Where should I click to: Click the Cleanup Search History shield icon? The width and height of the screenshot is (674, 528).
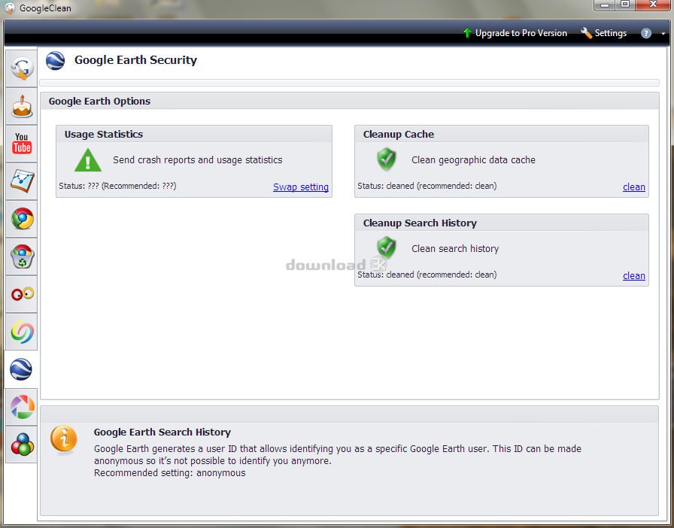pos(387,248)
